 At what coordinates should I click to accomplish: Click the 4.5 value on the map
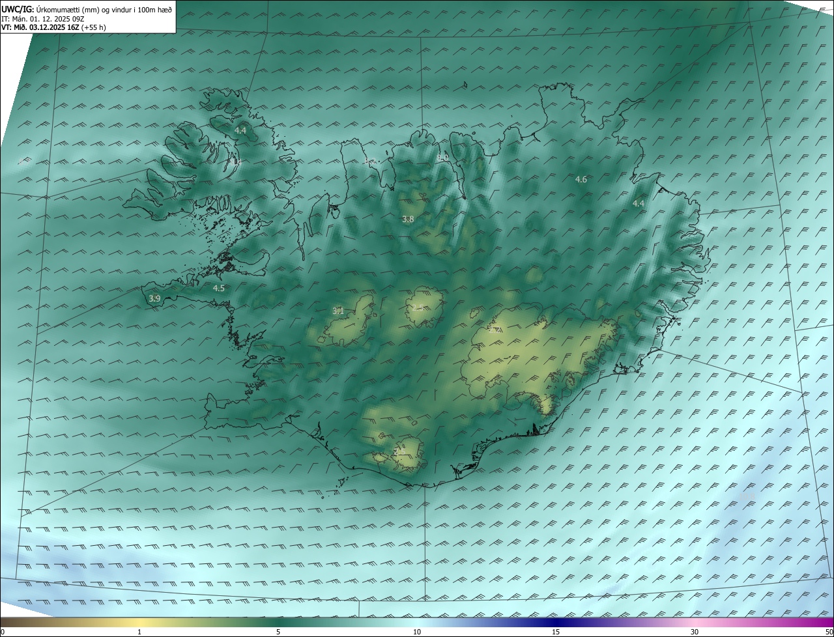[219, 288]
